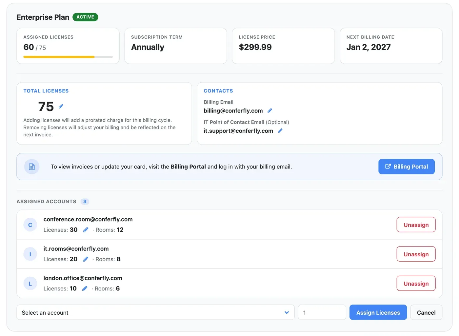Viewport: 459px width, 336px height.
Task: Click the large 75 total licenses number
Action: (46, 107)
